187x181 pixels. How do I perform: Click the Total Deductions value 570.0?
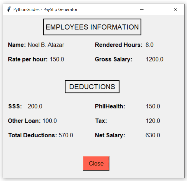(66, 135)
